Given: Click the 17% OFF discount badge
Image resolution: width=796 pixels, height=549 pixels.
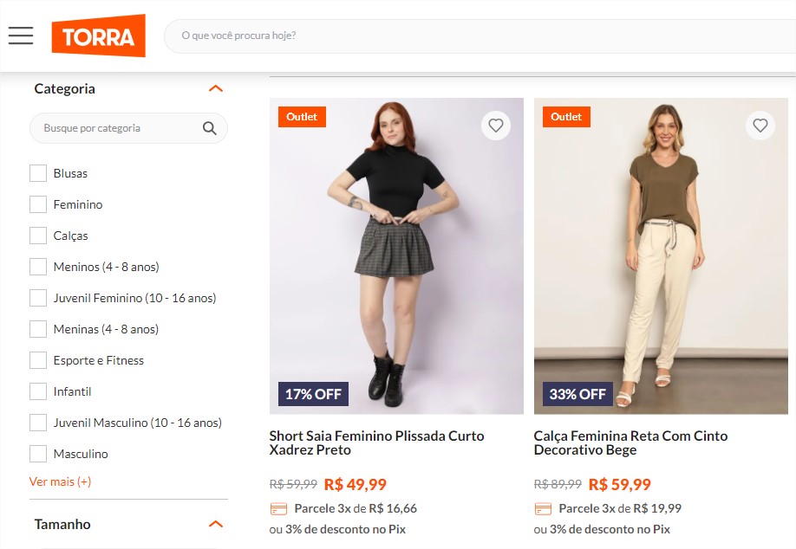Looking at the screenshot, I should click(313, 394).
